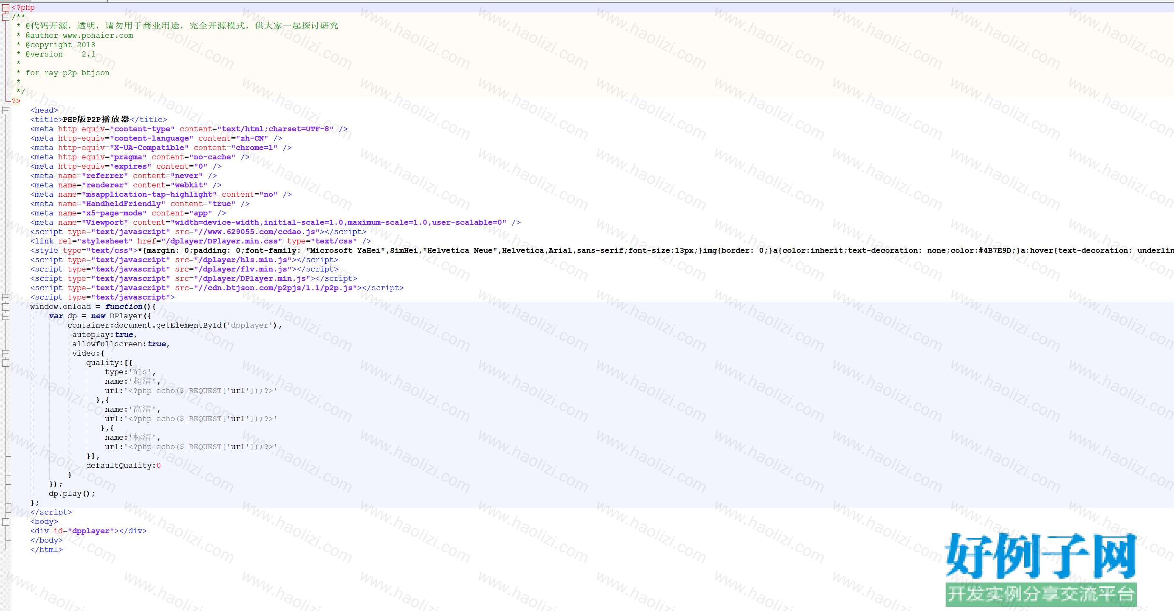The image size is (1174, 611).
Task: Click the x5-page-mode meta name
Action: pyautogui.click(x=114, y=213)
